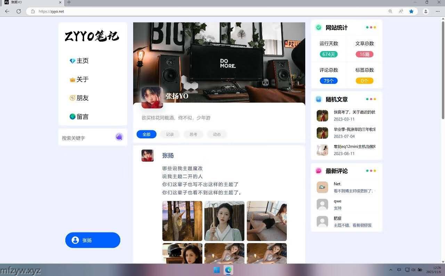
Task: Select the 全部 category tab
Action: [x=146, y=135]
